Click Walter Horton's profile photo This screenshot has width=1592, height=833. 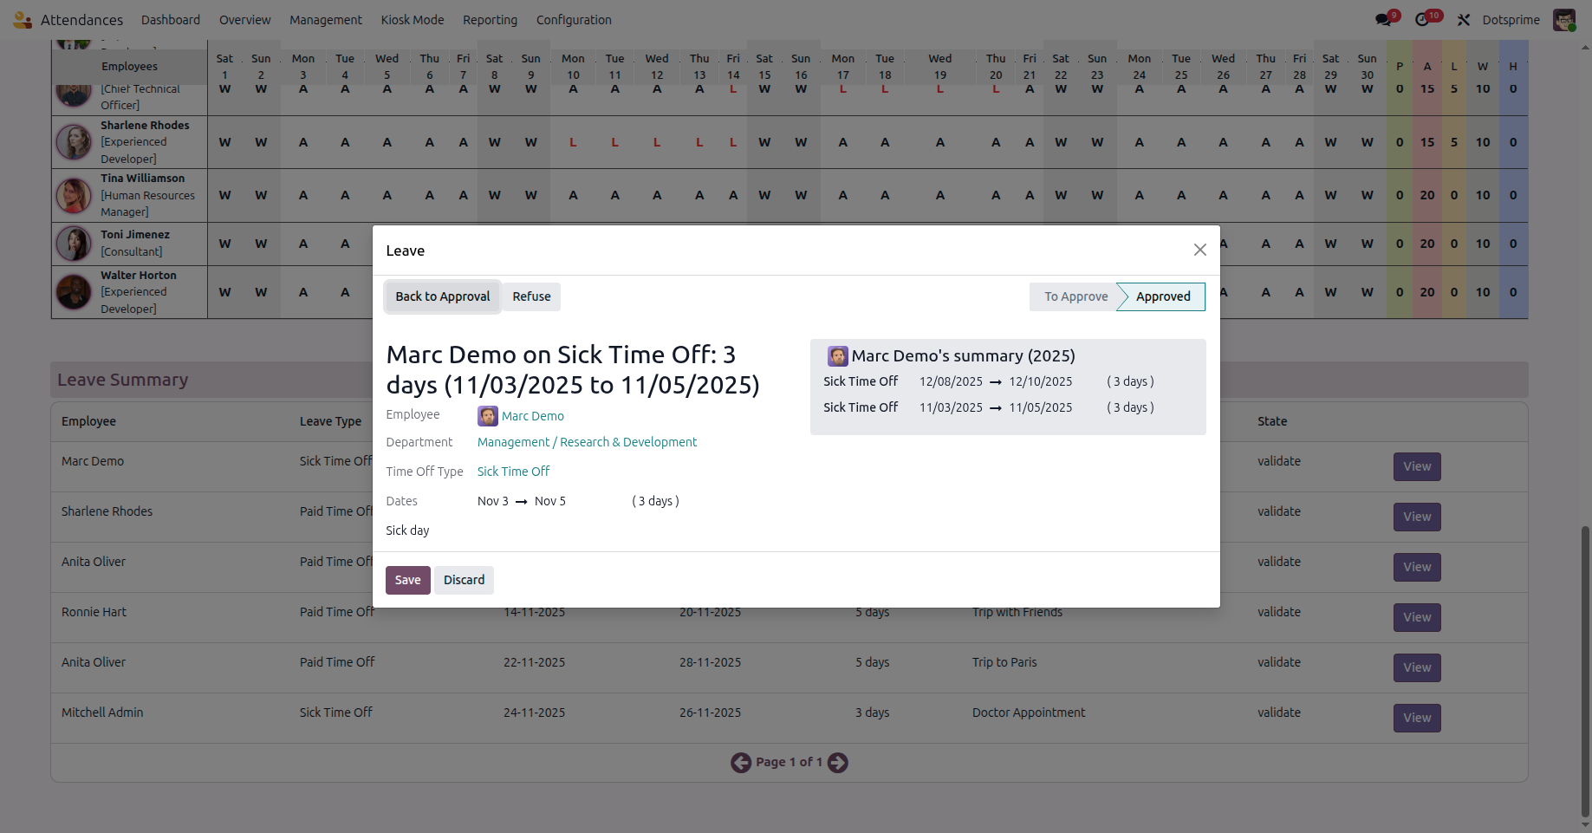pyautogui.click(x=74, y=292)
